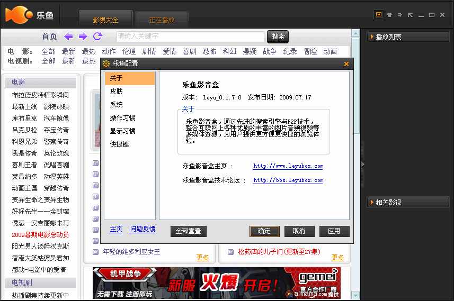The height and width of the screenshot is (301, 454).
Task: Click 最新 in the 电影 row
Action: coord(69,51)
